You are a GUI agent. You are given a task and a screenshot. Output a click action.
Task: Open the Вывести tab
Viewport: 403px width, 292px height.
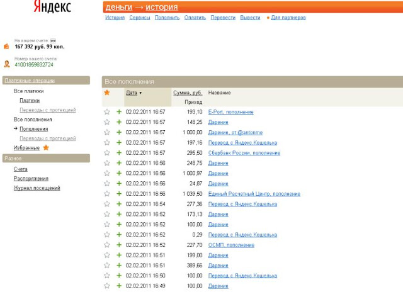[250, 18]
